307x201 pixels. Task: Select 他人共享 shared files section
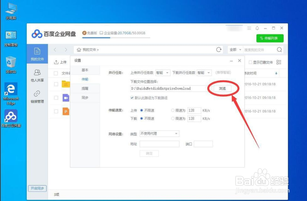pos(37,75)
